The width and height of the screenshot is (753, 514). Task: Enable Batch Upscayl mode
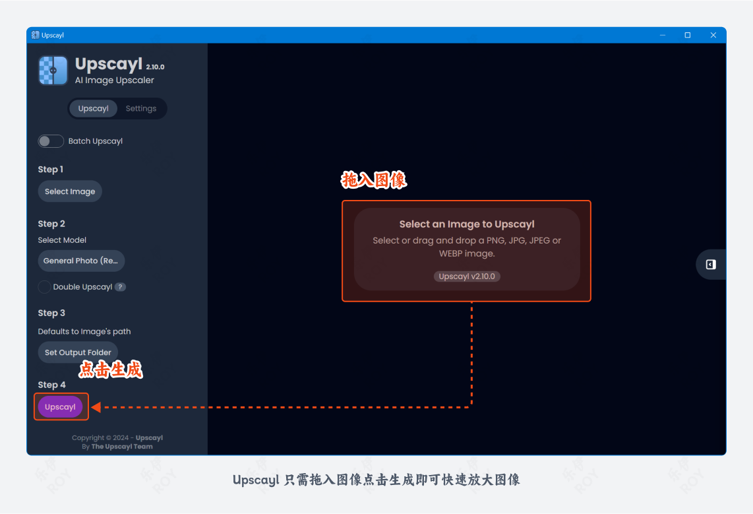click(51, 141)
